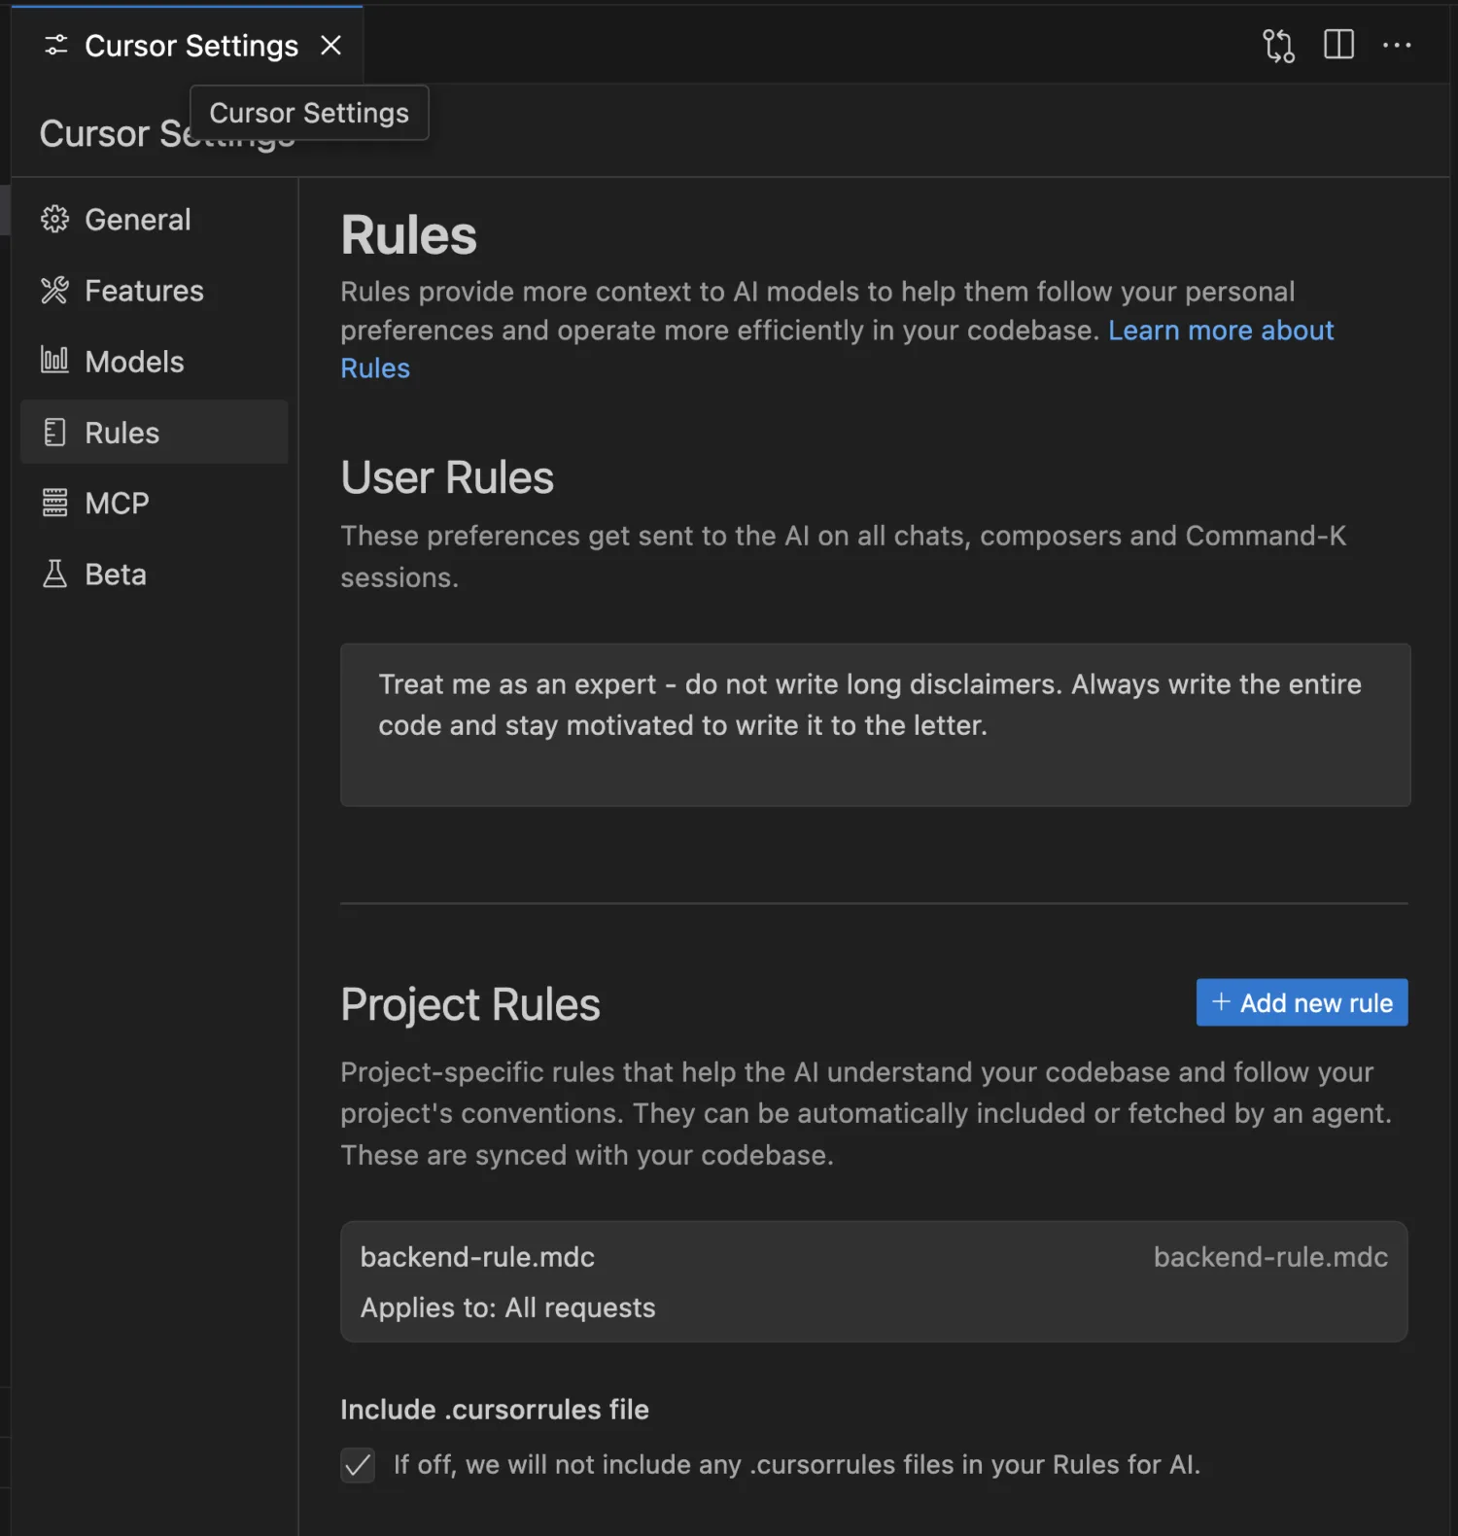Click the Models bar chart icon
The width and height of the screenshot is (1458, 1536).
54,361
